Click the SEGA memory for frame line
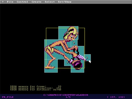The image size is (132, 99). (36, 86)
